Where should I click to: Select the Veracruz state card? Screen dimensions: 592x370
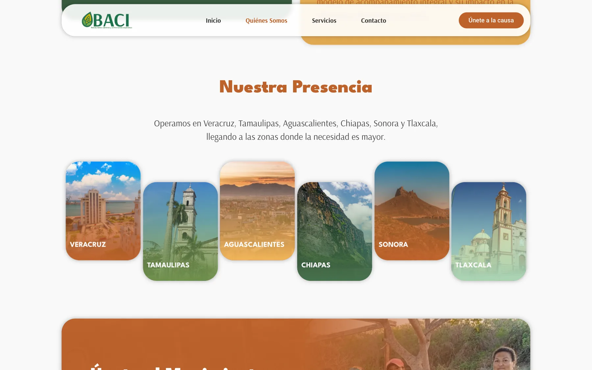point(103,211)
